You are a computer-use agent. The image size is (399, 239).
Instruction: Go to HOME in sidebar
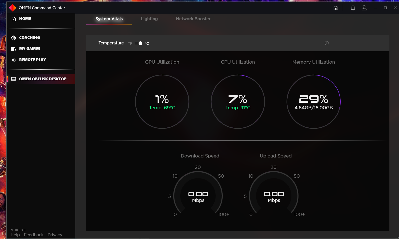click(x=25, y=19)
